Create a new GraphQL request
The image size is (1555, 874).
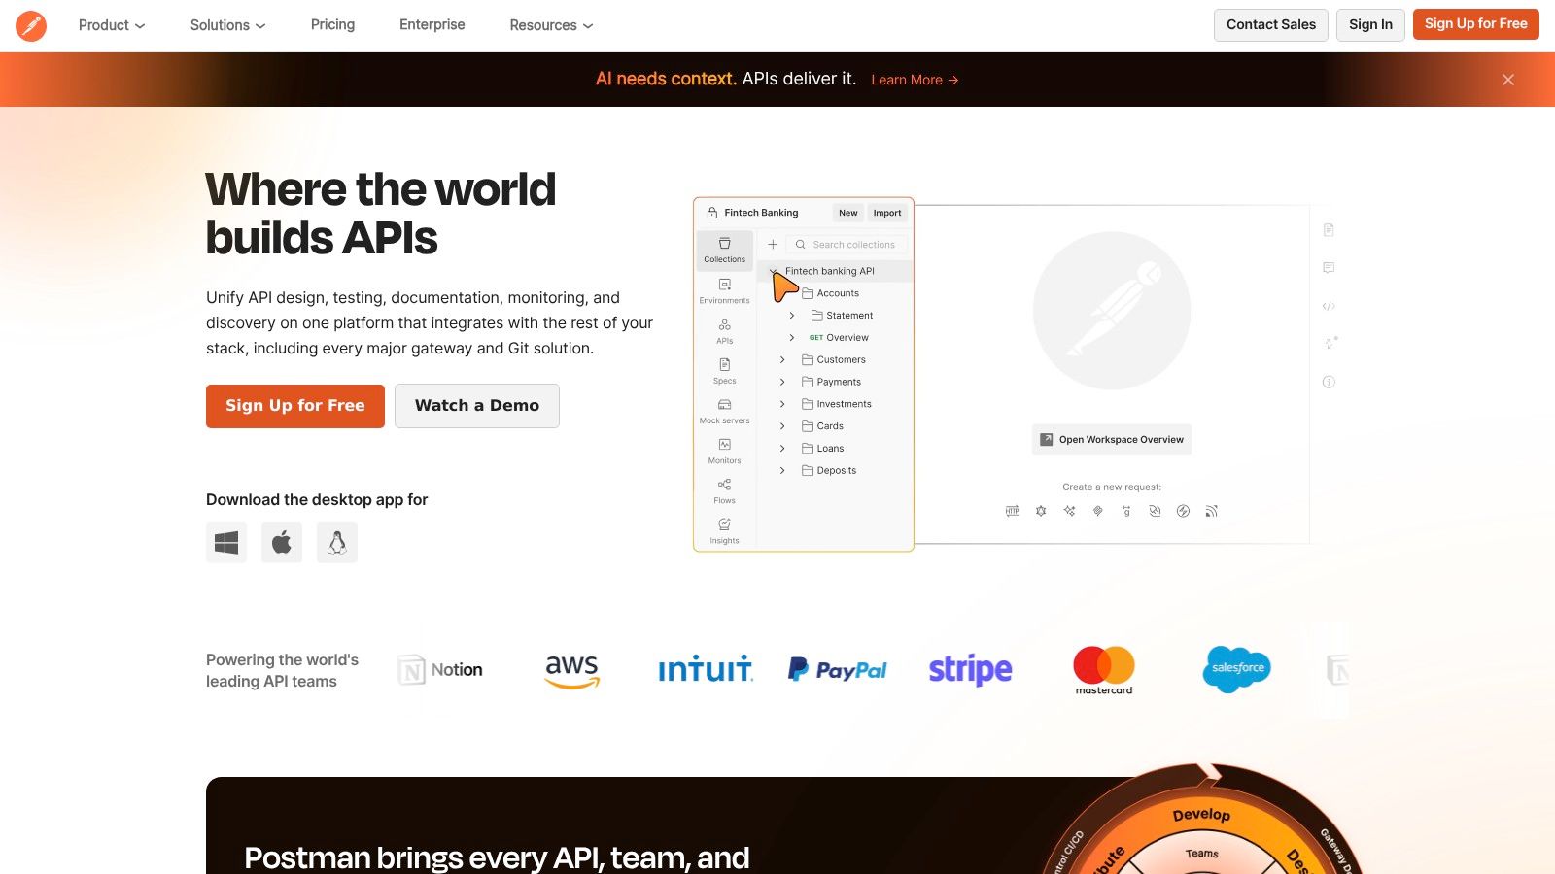pyautogui.click(x=1041, y=511)
